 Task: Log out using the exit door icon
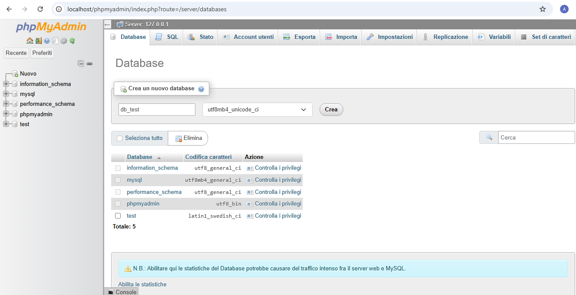click(38, 41)
